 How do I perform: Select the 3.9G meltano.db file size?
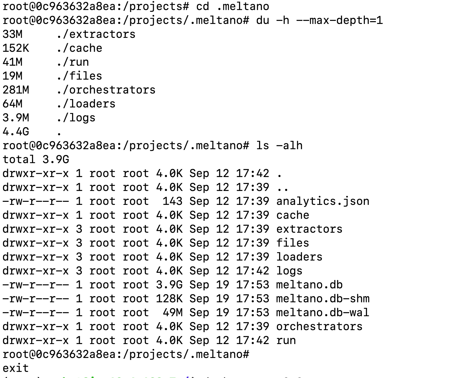pyautogui.click(x=169, y=285)
